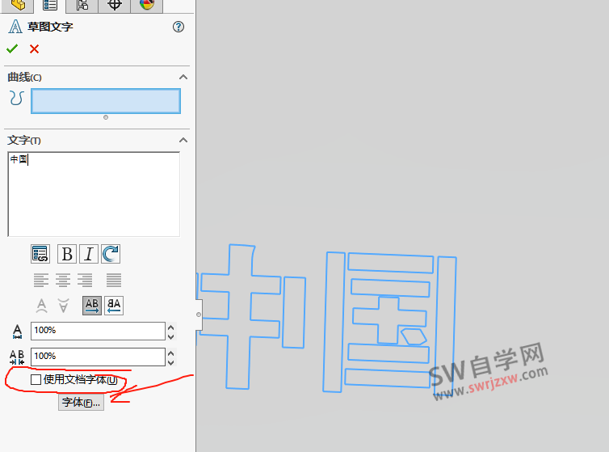The image size is (609, 452).
Task: Click the width factor A icon
Action: coord(17,332)
